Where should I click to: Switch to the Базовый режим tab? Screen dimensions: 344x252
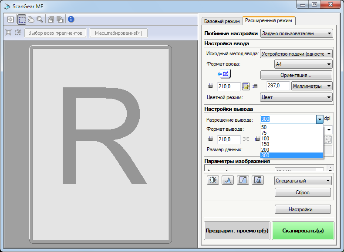point(222,21)
